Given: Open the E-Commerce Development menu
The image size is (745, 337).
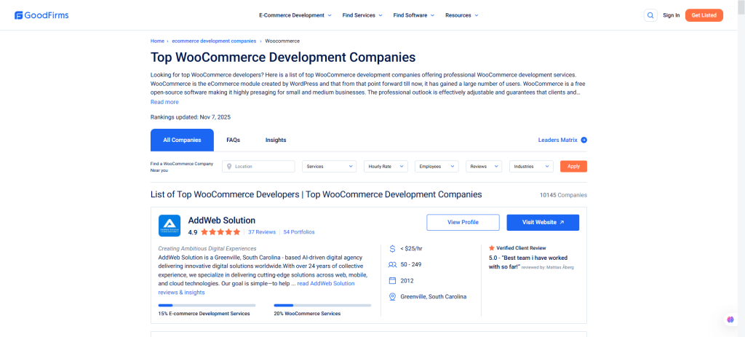Looking at the screenshot, I should point(295,15).
